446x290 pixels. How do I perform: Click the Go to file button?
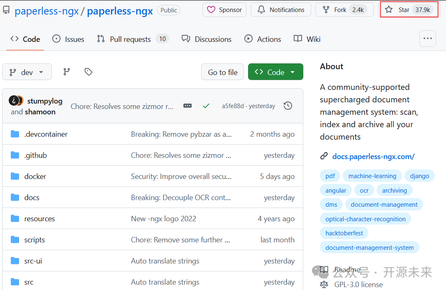[x=222, y=71]
